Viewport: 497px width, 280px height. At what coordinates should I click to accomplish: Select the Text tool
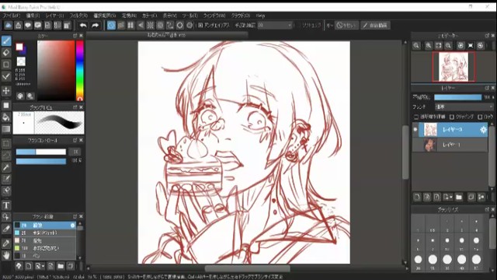(x=6, y=205)
